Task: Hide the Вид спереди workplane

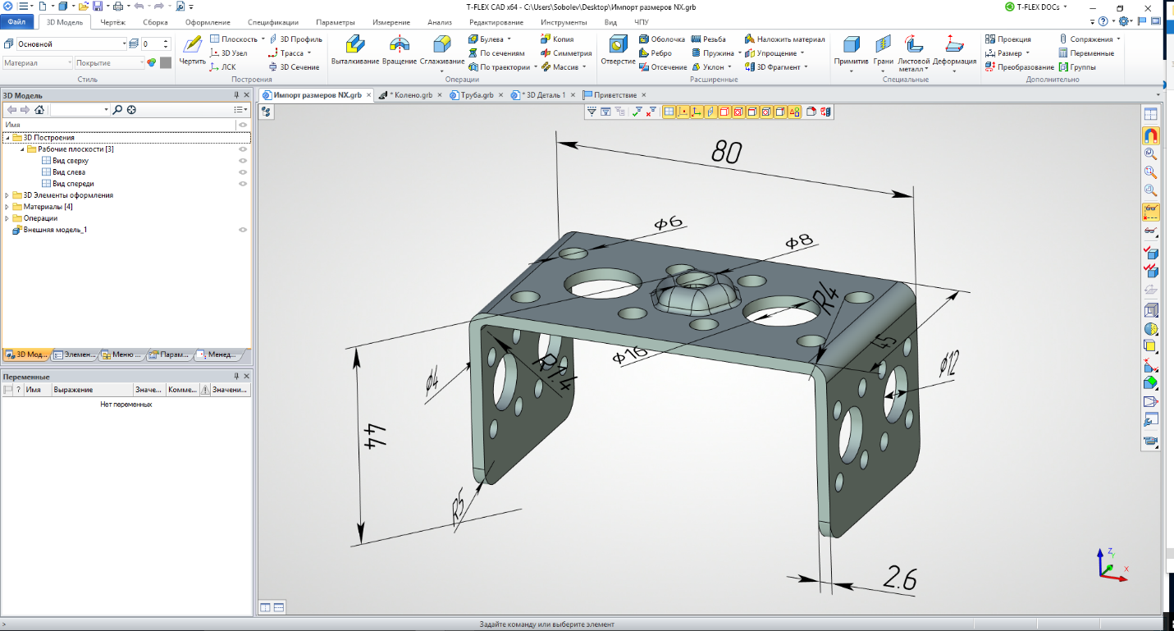Action: (243, 184)
